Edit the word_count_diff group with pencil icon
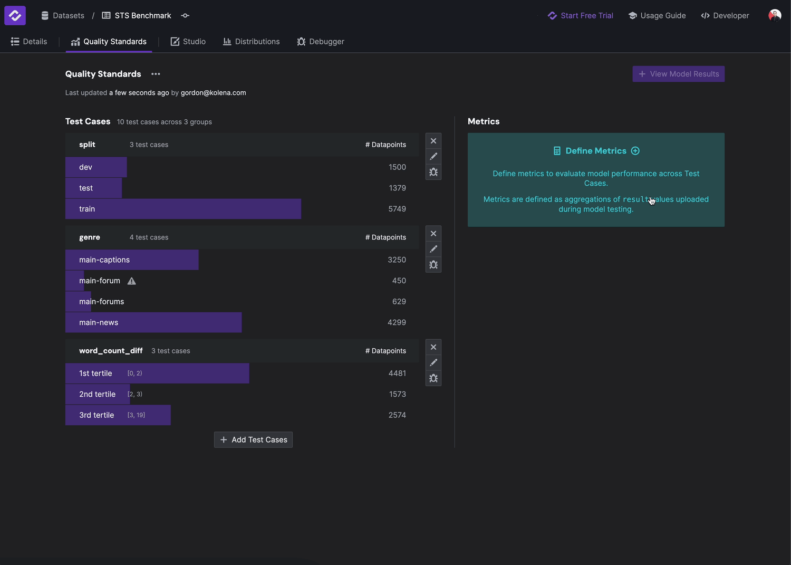This screenshot has height=565, width=791. pyautogui.click(x=433, y=363)
